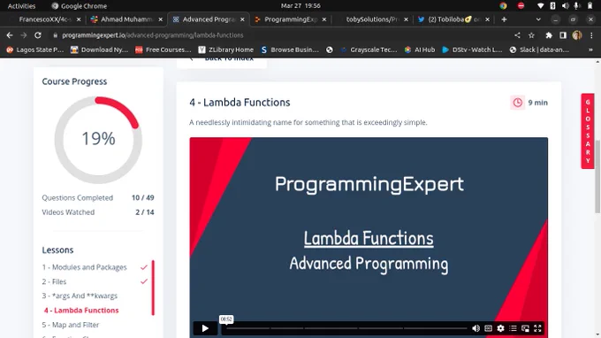The height and width of the screenshot is (338, 601).
Task: Toggle Chrome side panel
Action: coord(563,35)
